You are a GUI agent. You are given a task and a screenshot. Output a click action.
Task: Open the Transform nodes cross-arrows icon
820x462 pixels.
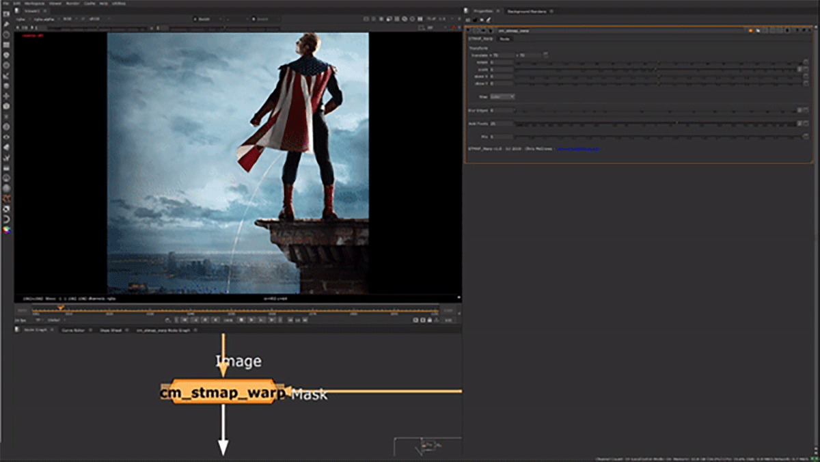click(x=7, y=96)
